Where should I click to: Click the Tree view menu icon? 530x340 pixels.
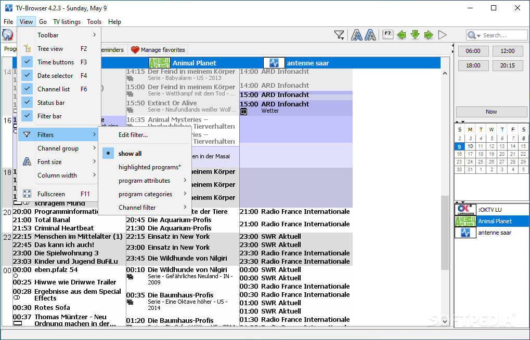point(27,49)
